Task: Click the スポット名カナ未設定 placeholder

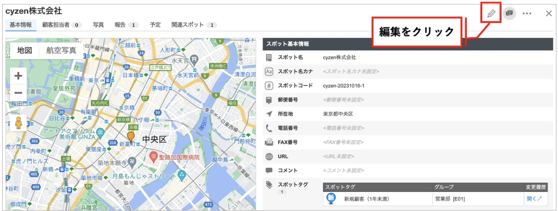Action: tap(351, 71)
